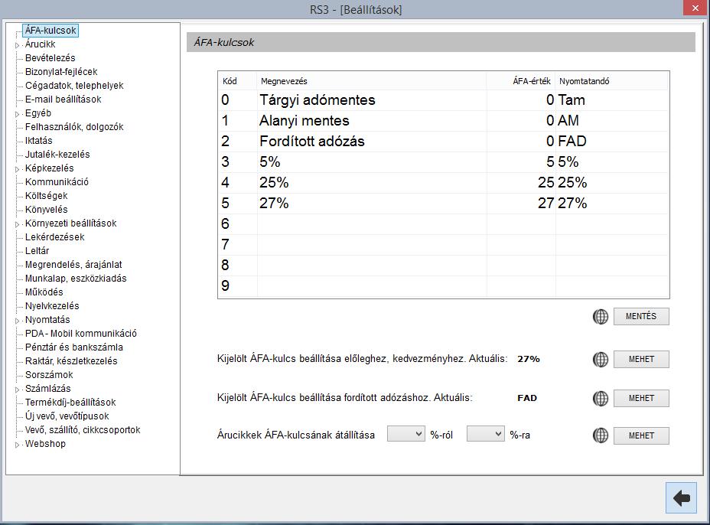This screenshot has height=525, width=710.
Task: Click Kód cell 9 in table
Action: pos(238,285)
